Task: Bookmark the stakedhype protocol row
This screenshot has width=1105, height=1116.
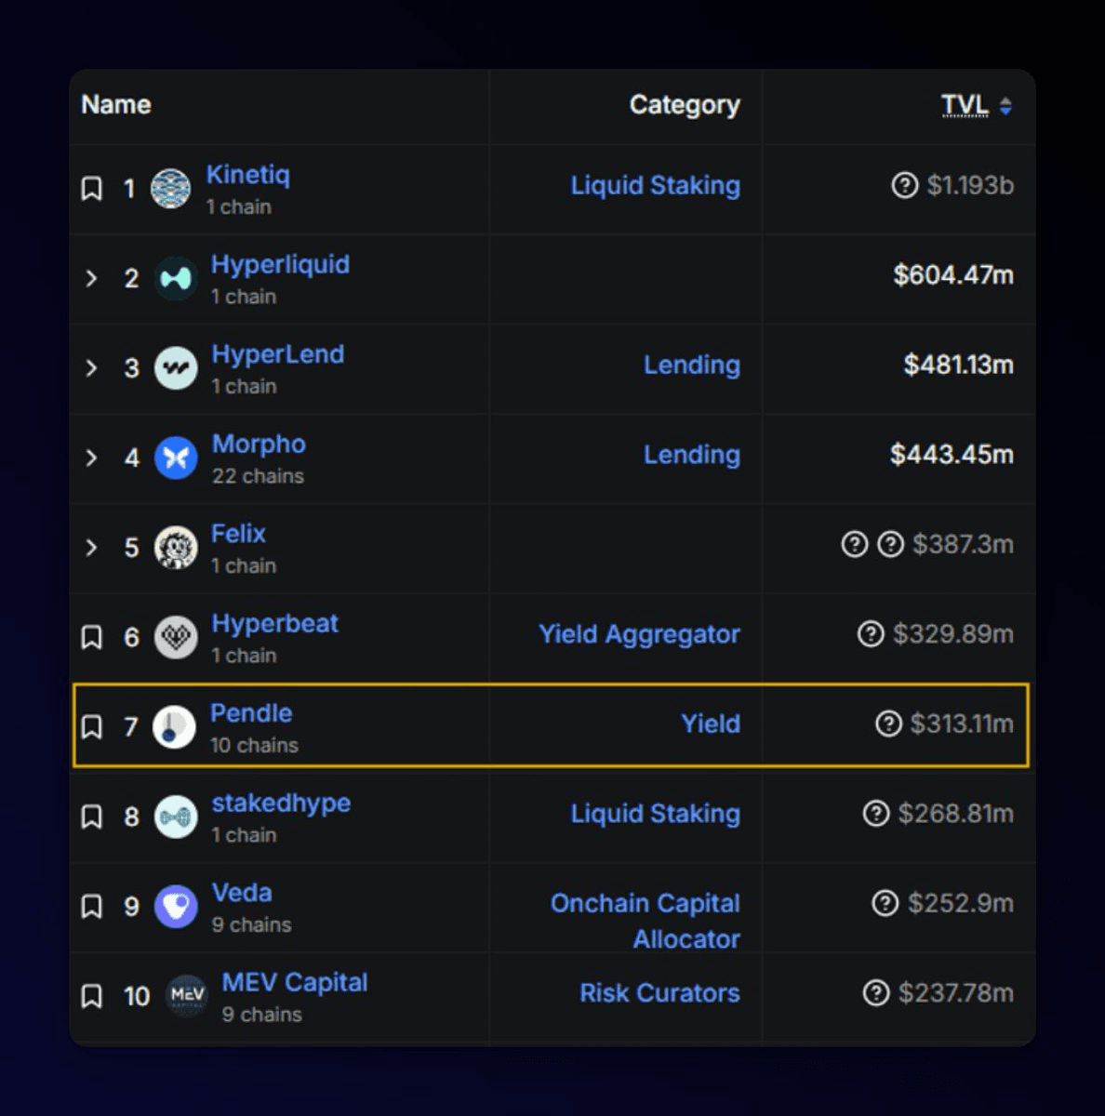Action: click(91, 817)
